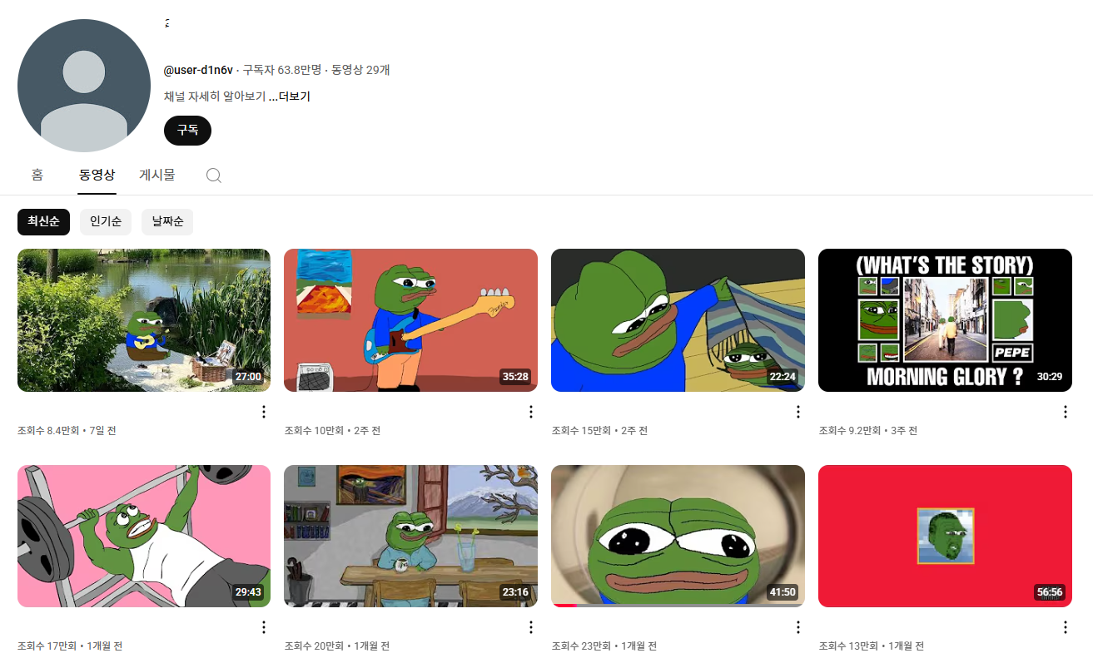Click the @user-d1n6v channel handle

198,70
